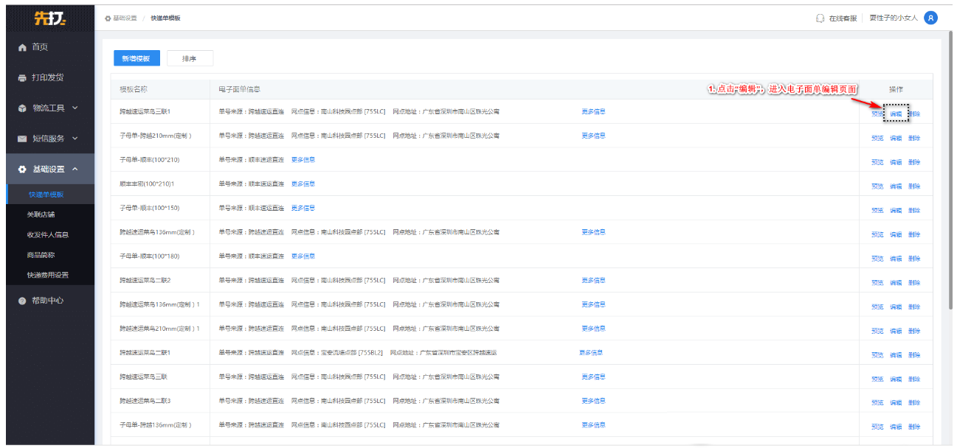Click 更多信息 for 顺丰丰密(100*210)1
This screenshot has height=448, width=957.
(x=303, y=184)
